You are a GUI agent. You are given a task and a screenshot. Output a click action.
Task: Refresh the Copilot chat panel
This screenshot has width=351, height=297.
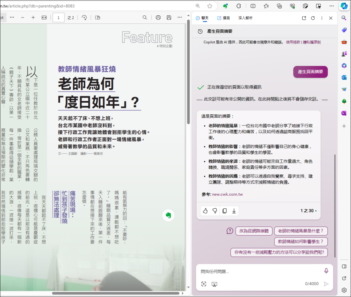(x=313, y=18)
